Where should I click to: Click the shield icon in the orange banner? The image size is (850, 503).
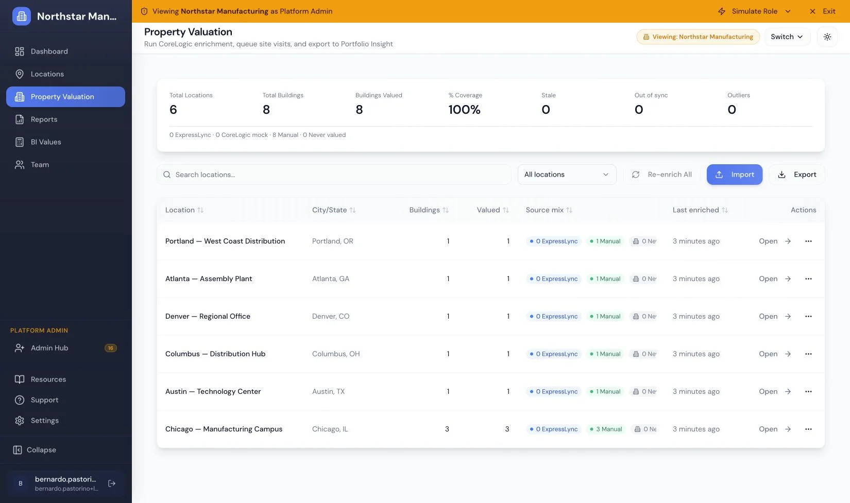click(x=144, y=11)
